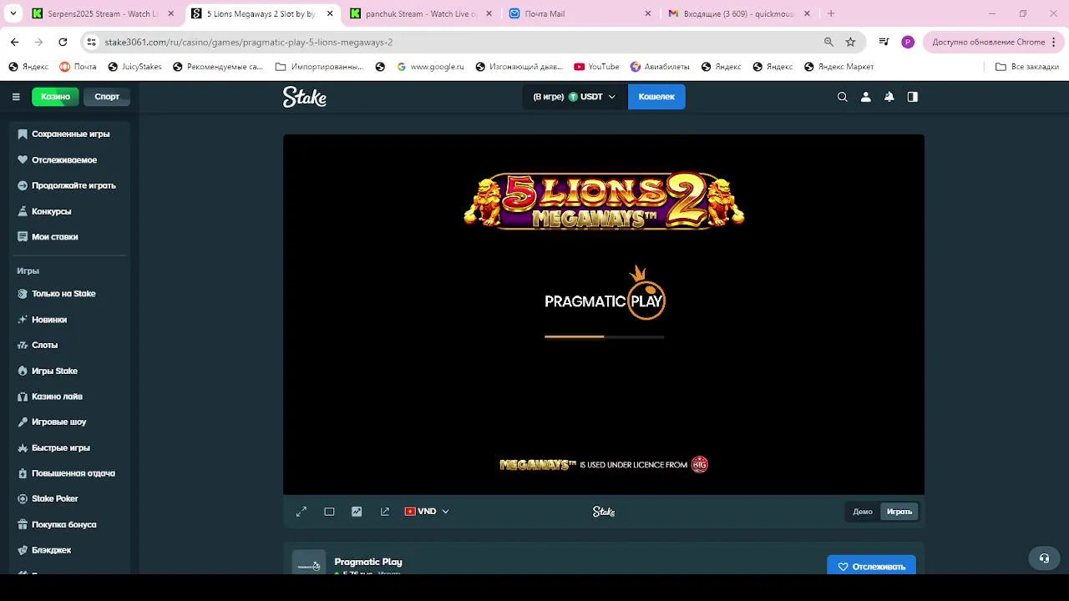
Task: Open Изгоняющий дьявола bookmark
Action: click(519, 67)
